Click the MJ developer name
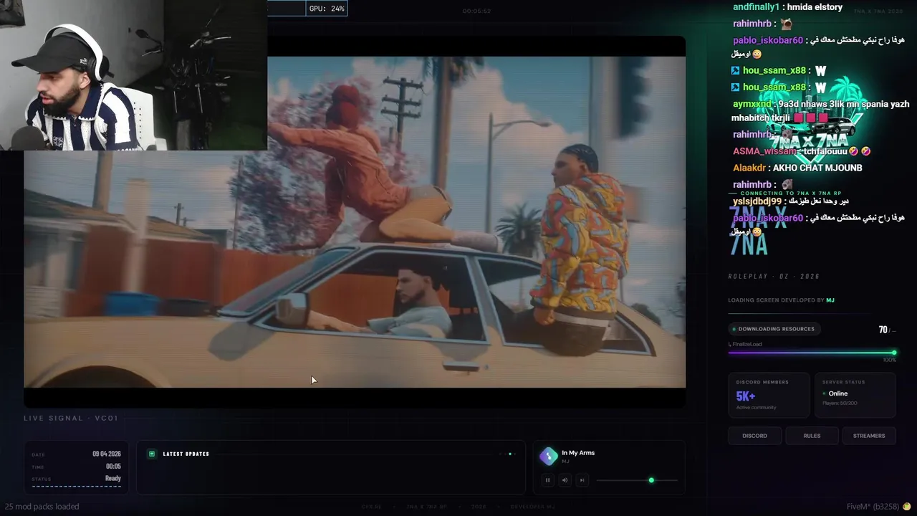Screen dimensions: 917x516 [x=830, y=300]
